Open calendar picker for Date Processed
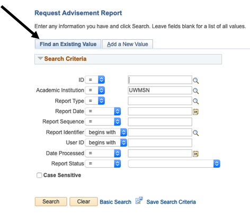 [x=195, y=154]
